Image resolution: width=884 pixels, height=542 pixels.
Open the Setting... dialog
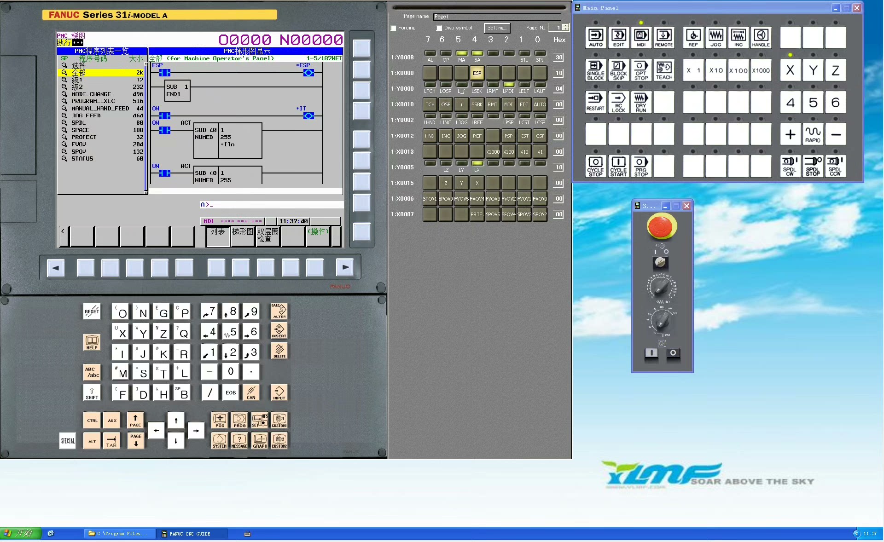point(496,28)
